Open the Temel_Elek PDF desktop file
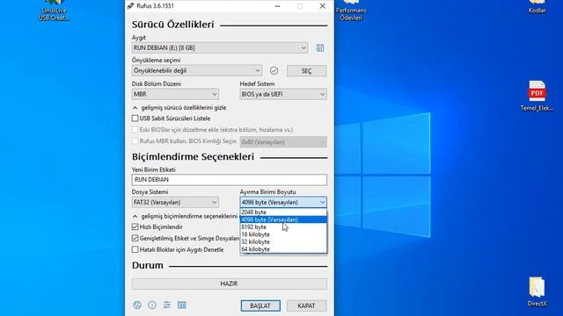The width and height of the screenshot is (563, 316). tap(537, 96)
